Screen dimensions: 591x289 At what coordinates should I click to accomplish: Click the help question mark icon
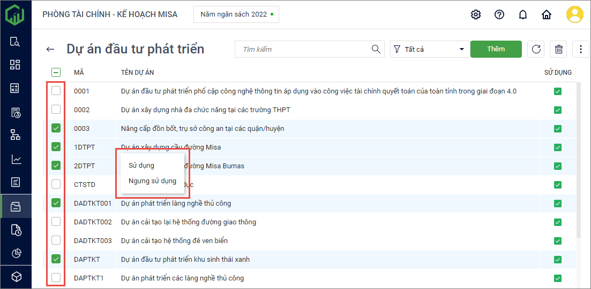pos(499,14)
